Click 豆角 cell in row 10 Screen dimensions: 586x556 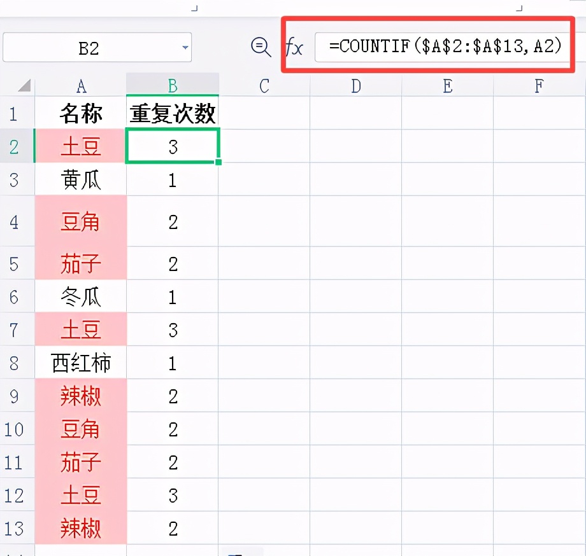pyautogui.click(x=81, y=429)
